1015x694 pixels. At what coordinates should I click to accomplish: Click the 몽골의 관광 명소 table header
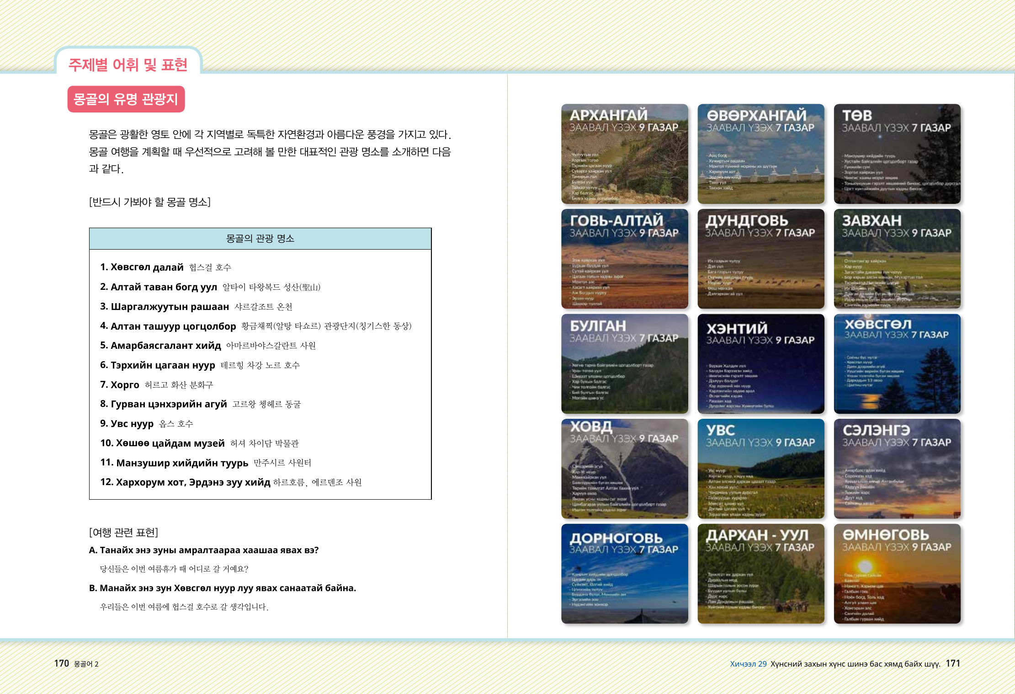coord(260,239)
